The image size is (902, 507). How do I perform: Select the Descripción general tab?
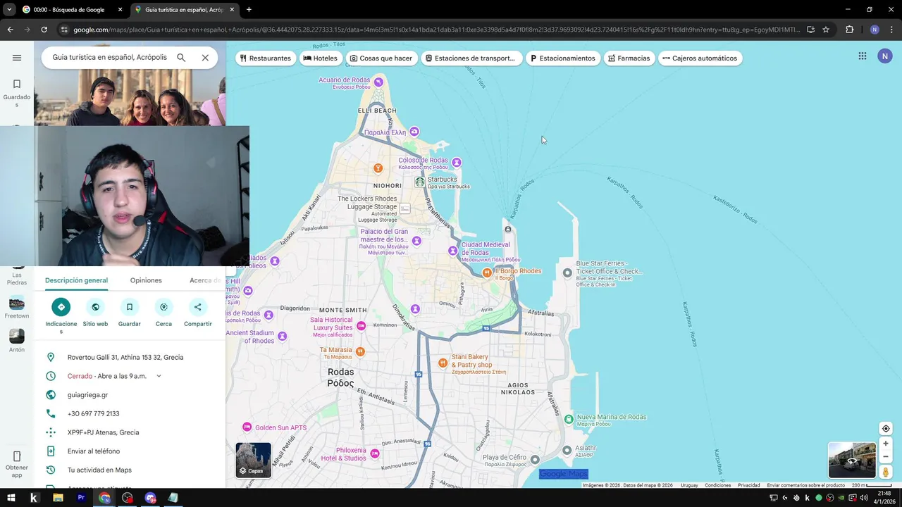(76, 280)
